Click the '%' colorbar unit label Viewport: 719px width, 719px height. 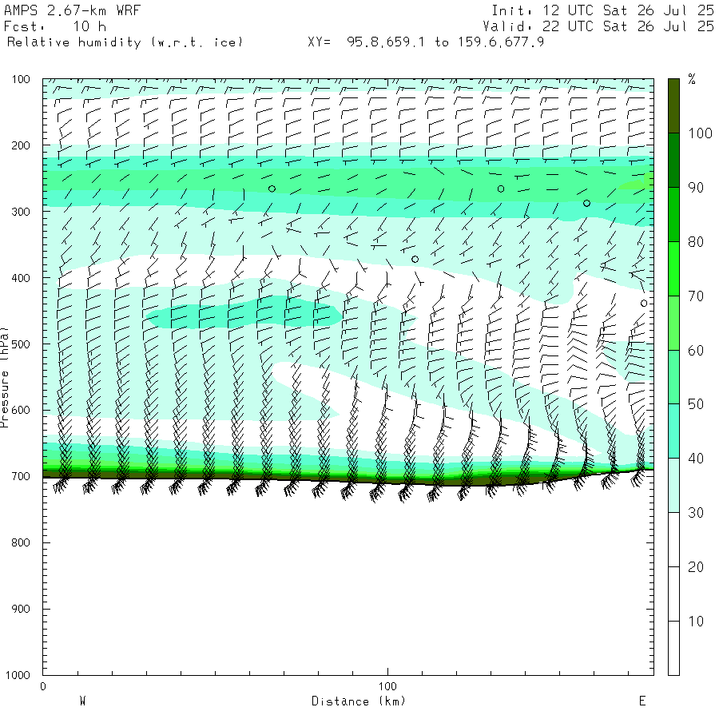(692, 79)
